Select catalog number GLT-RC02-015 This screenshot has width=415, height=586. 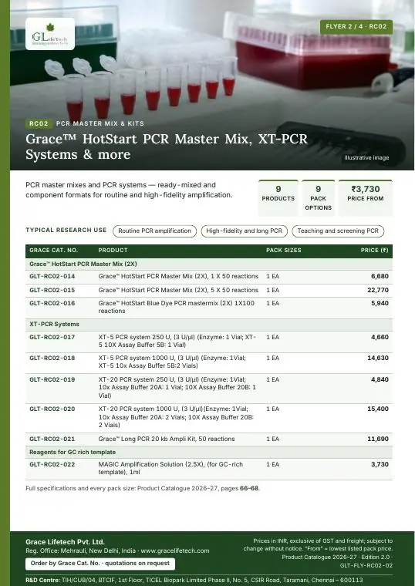(x=52, y=290)
